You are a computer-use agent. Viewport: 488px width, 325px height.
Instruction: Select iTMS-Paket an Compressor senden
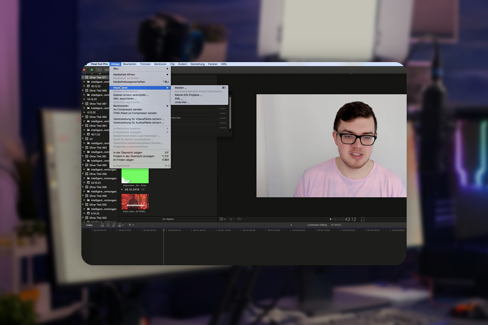point(140,113)
